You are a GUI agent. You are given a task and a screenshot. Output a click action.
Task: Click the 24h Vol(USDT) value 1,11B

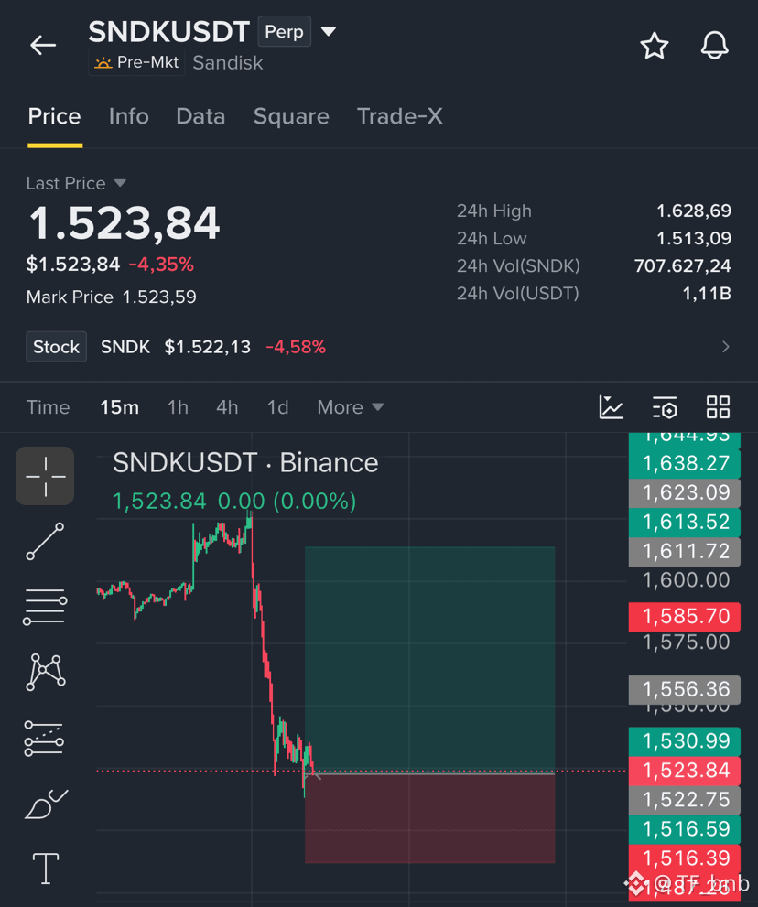pos(707,294)
